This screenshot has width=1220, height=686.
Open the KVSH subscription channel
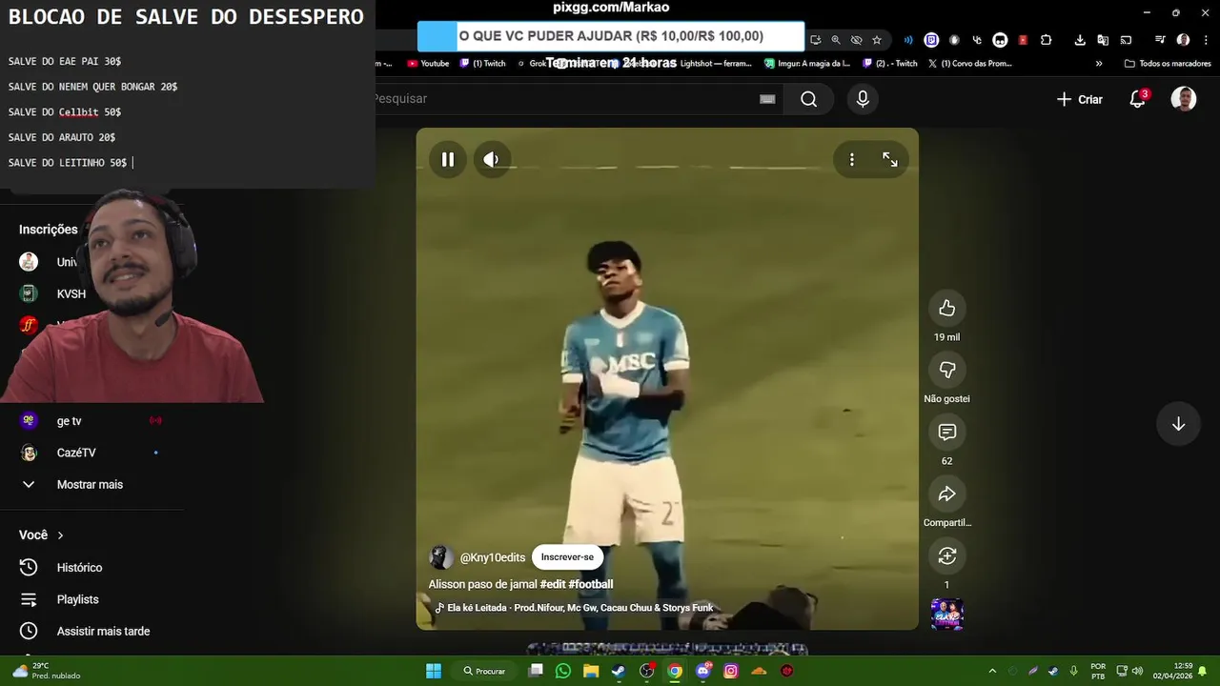tap(71, 294)
